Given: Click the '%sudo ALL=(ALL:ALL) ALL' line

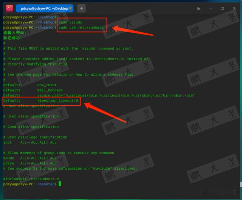Looking at the screenshot, I should click(x=30, y=158).
